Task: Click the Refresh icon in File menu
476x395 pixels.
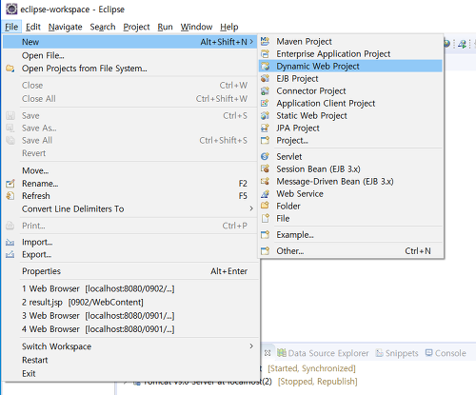Action: tap(10, 196)
